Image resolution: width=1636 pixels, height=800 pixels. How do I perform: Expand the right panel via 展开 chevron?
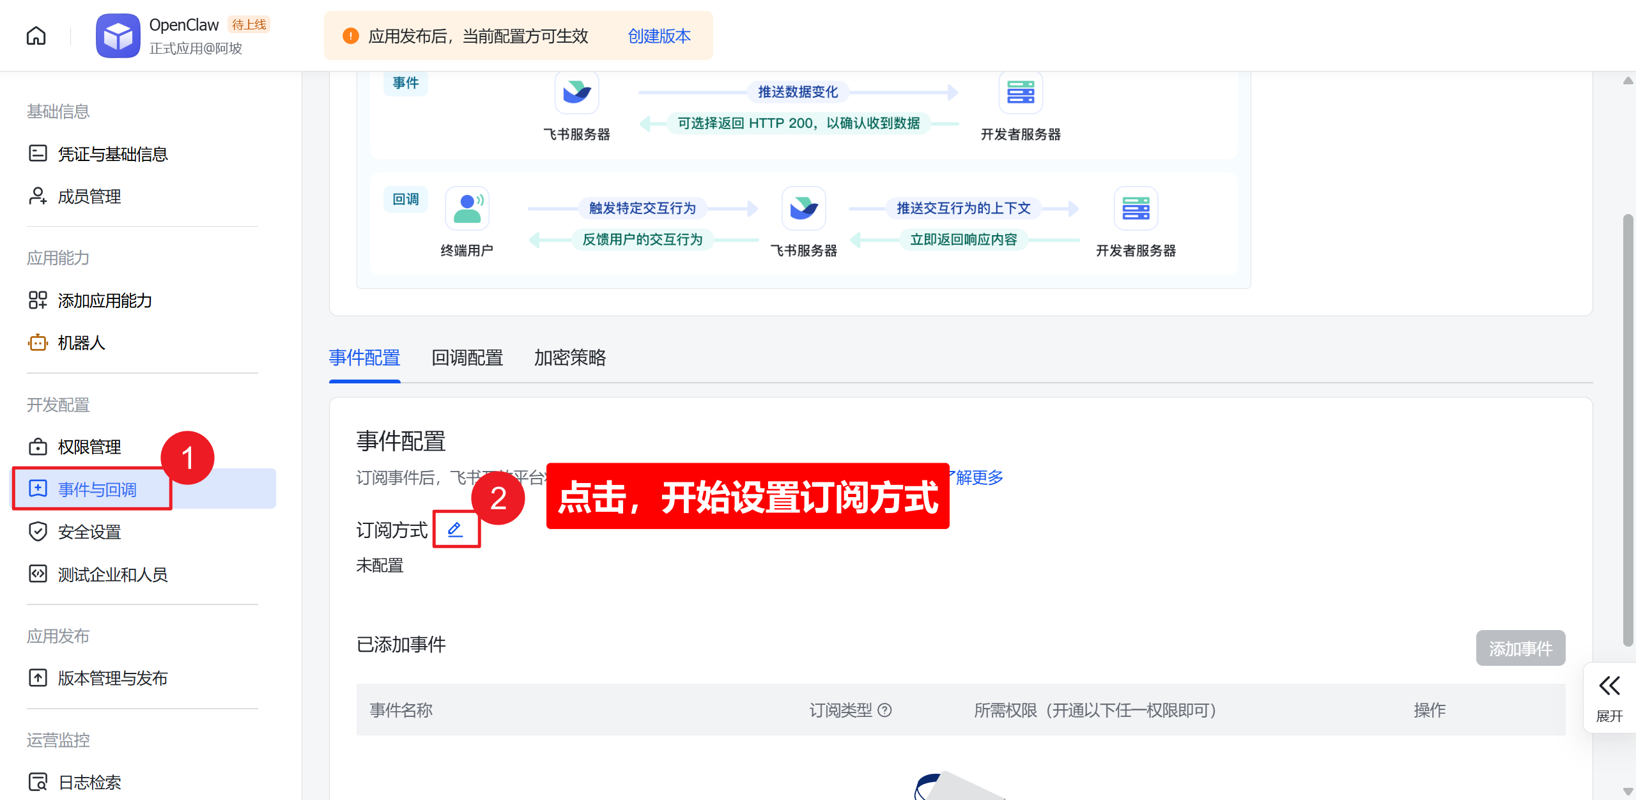1609,686
